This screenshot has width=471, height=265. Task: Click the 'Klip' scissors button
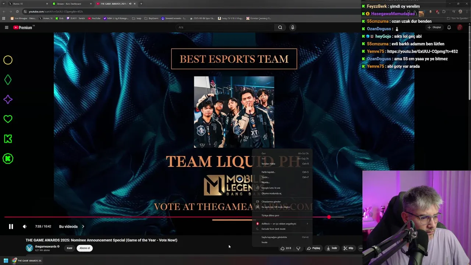click(x=348, y=248)
